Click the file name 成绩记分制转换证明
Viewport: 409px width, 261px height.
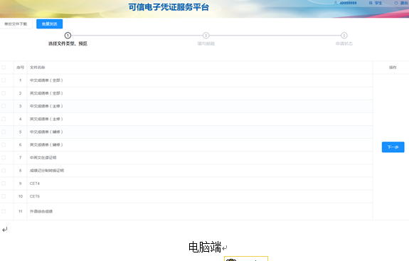[47, 171]
